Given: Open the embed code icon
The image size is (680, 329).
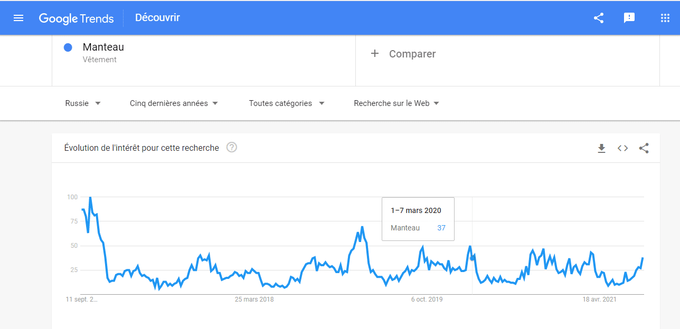Looking at the screenshot, I should (623, 149).
